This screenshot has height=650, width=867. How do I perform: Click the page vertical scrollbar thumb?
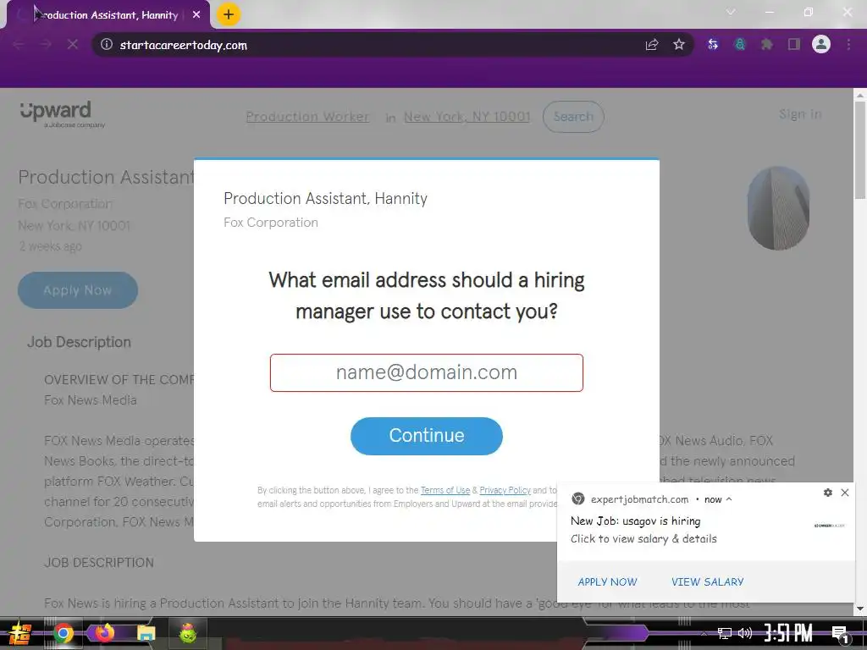point(860,150)
